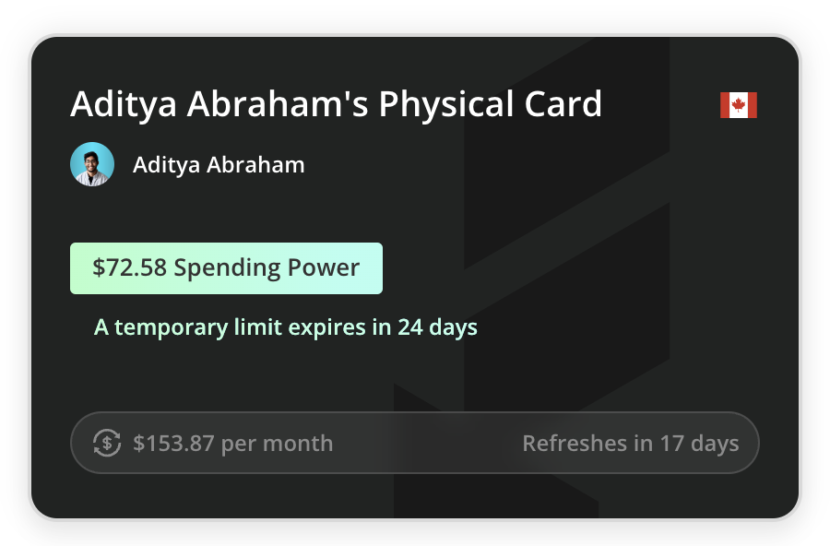830x546 pixels.
Task: Toggle the spending power highlight pill
Action: click(x=226, y=268)
